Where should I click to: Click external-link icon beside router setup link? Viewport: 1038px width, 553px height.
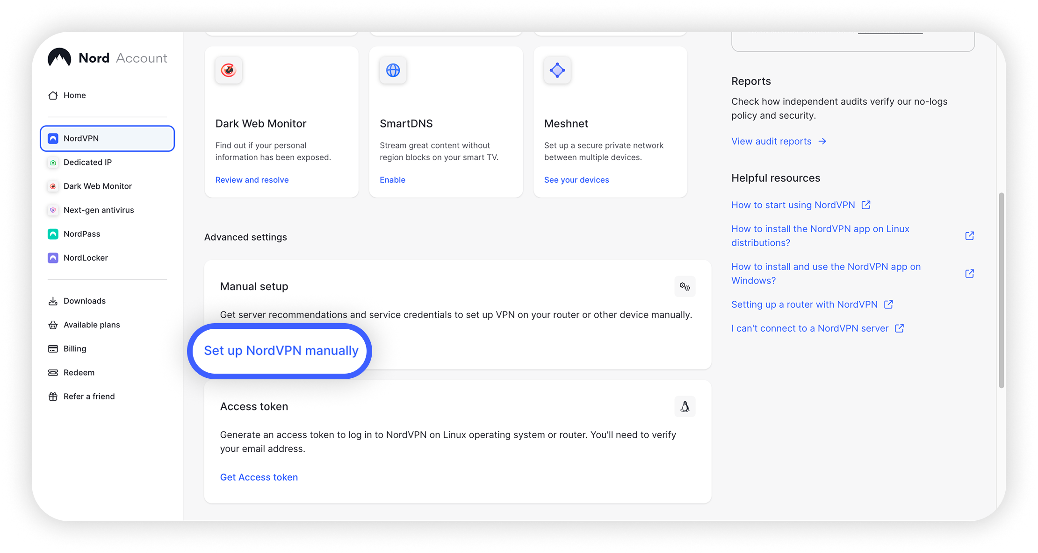[x=888, y=305]
